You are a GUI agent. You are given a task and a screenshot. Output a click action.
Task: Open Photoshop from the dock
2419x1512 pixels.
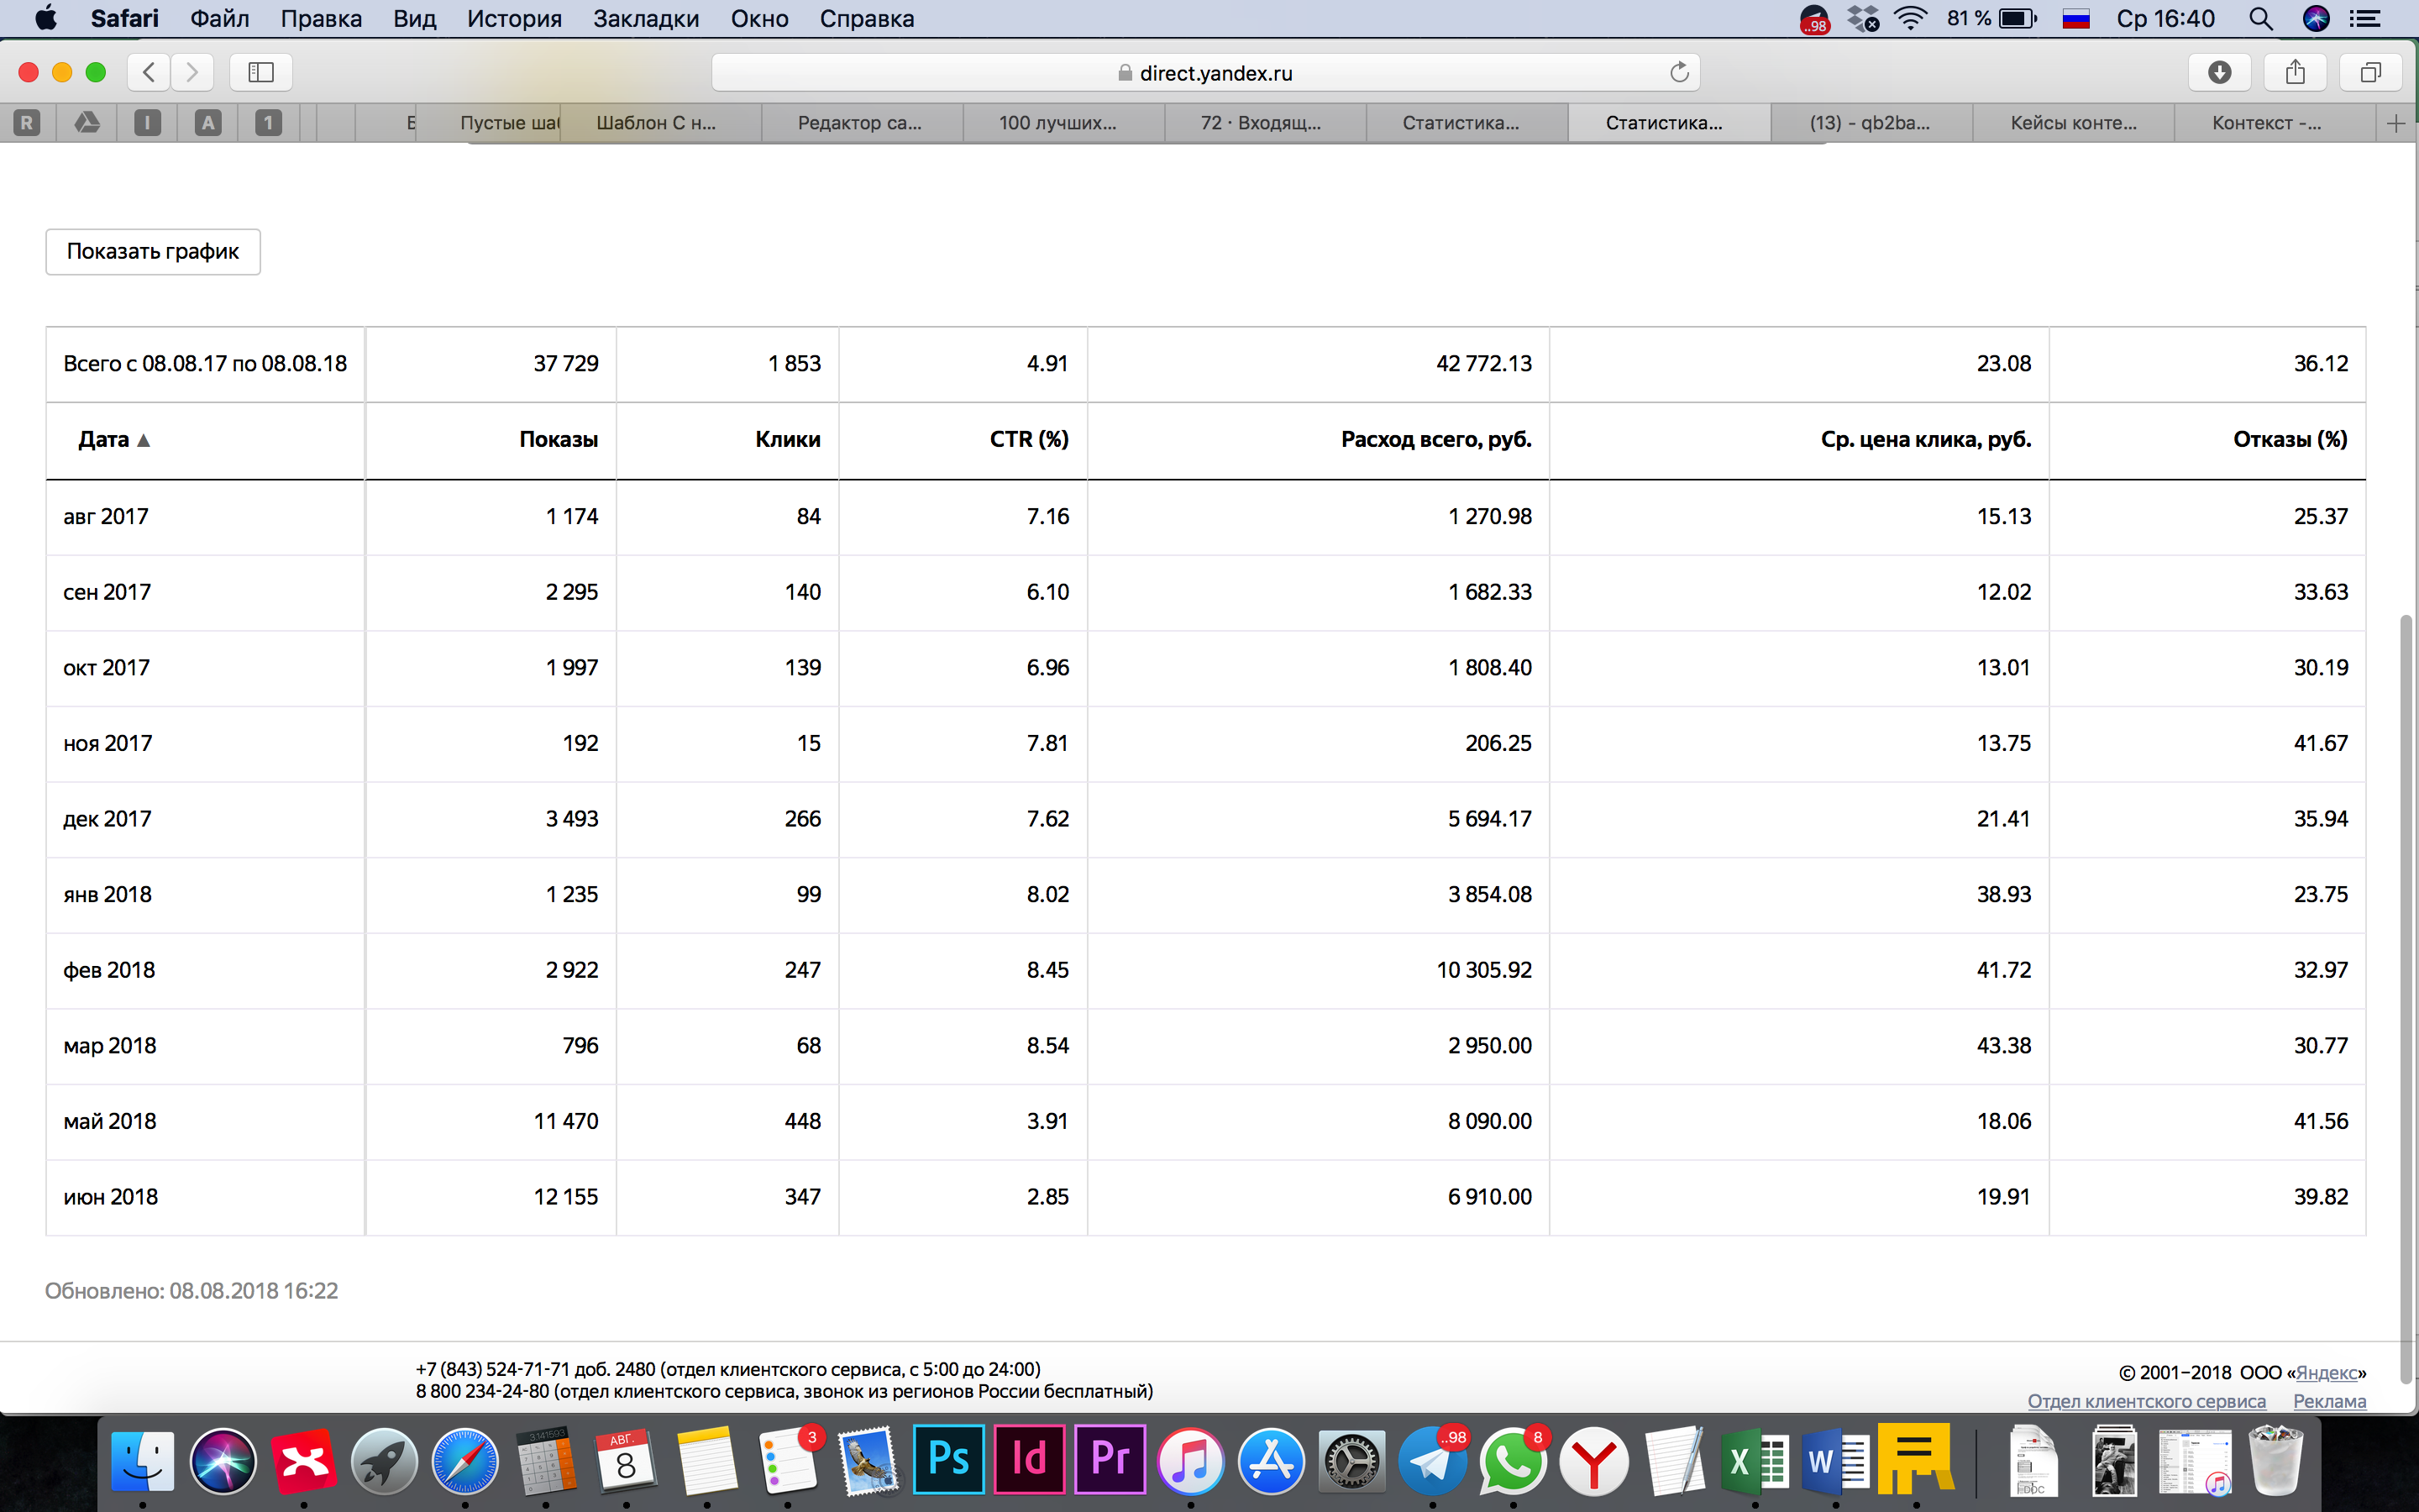948,1459
